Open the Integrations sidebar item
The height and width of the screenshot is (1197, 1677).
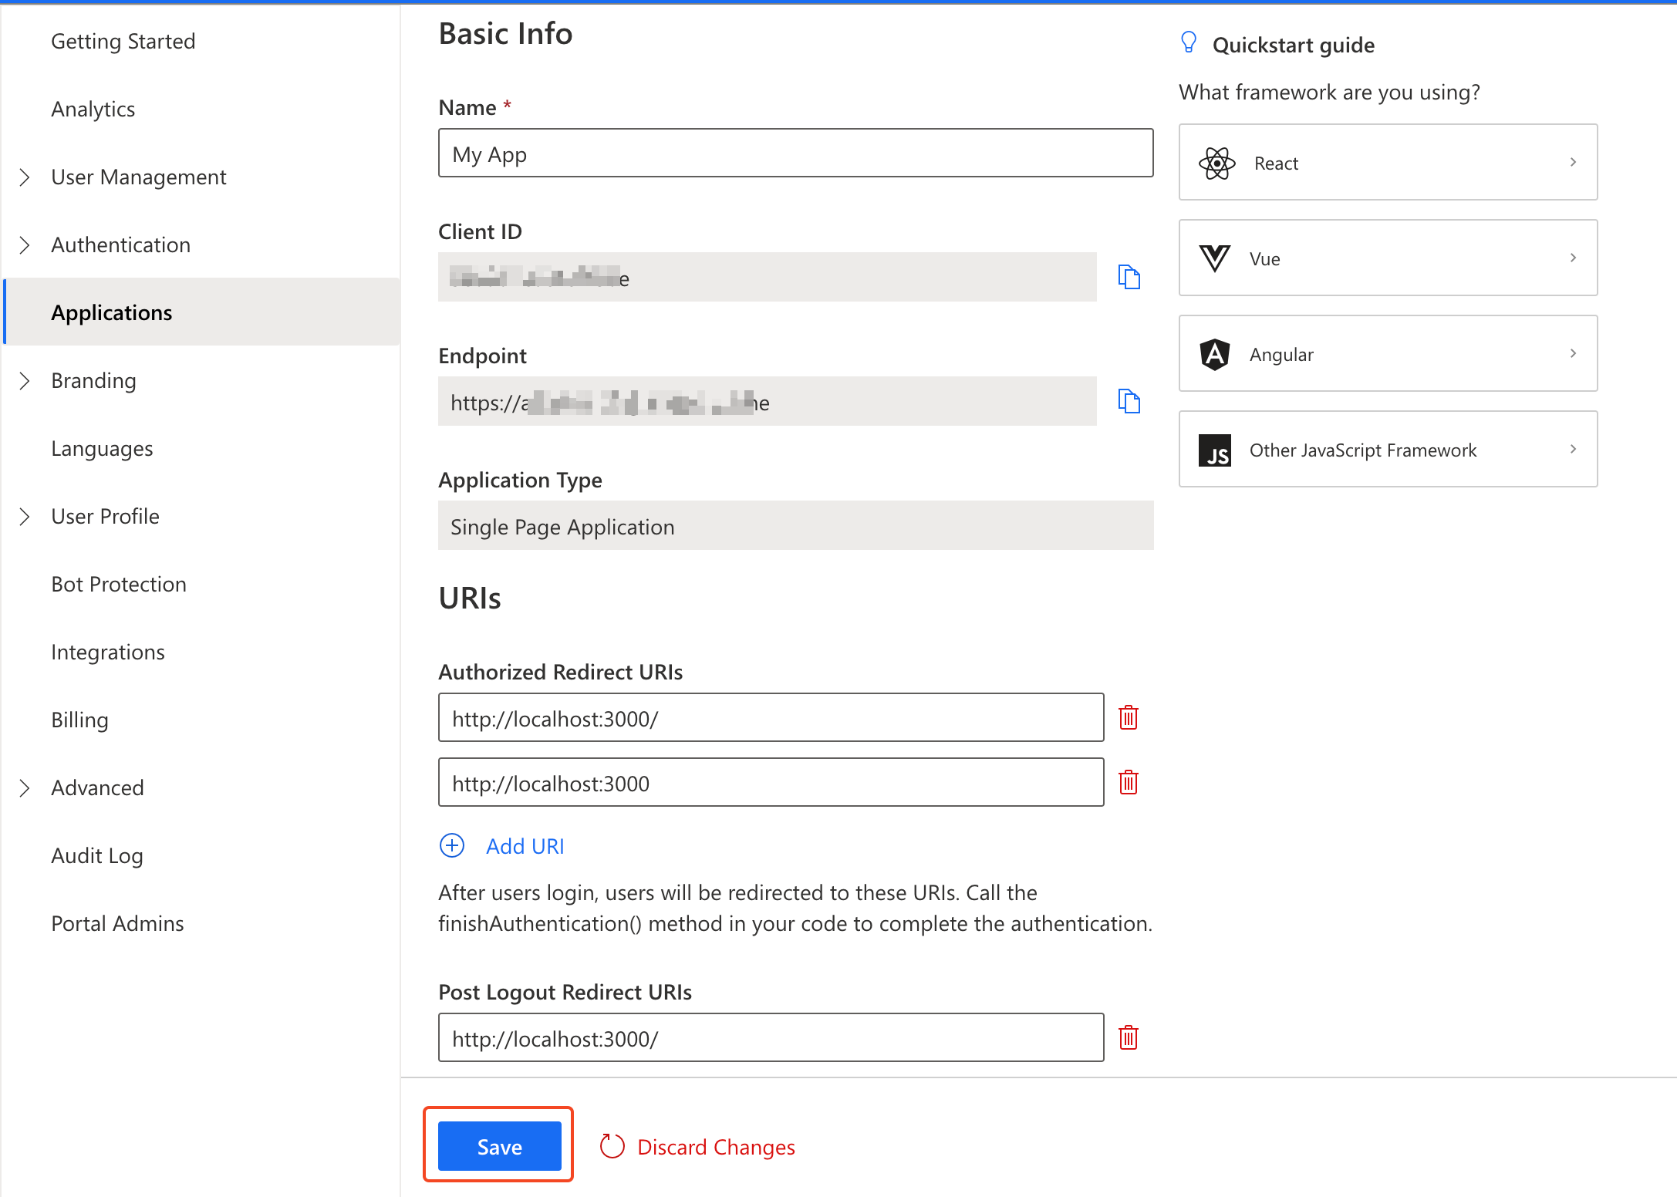coord(108,652)
